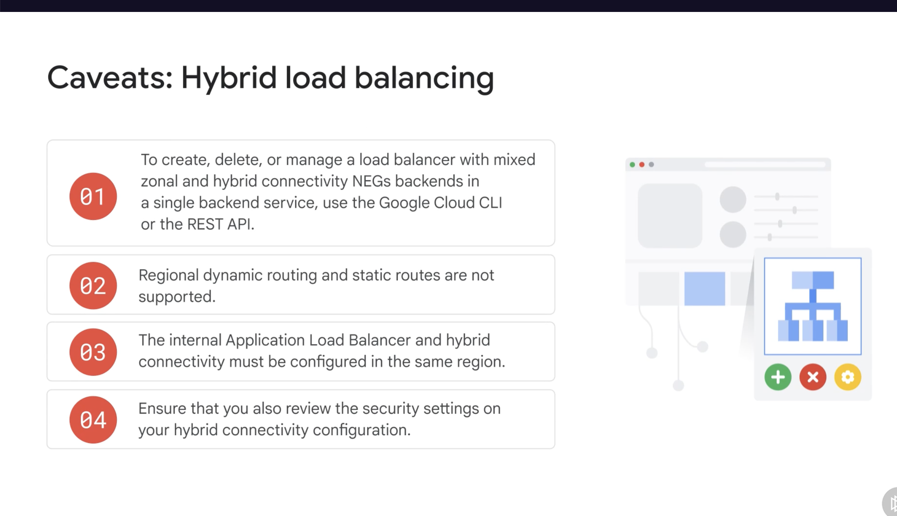Image resolution: width=897 pixels, height=516 pixels.
Task: Click the red 02 number badge
Action: [93, 285]
